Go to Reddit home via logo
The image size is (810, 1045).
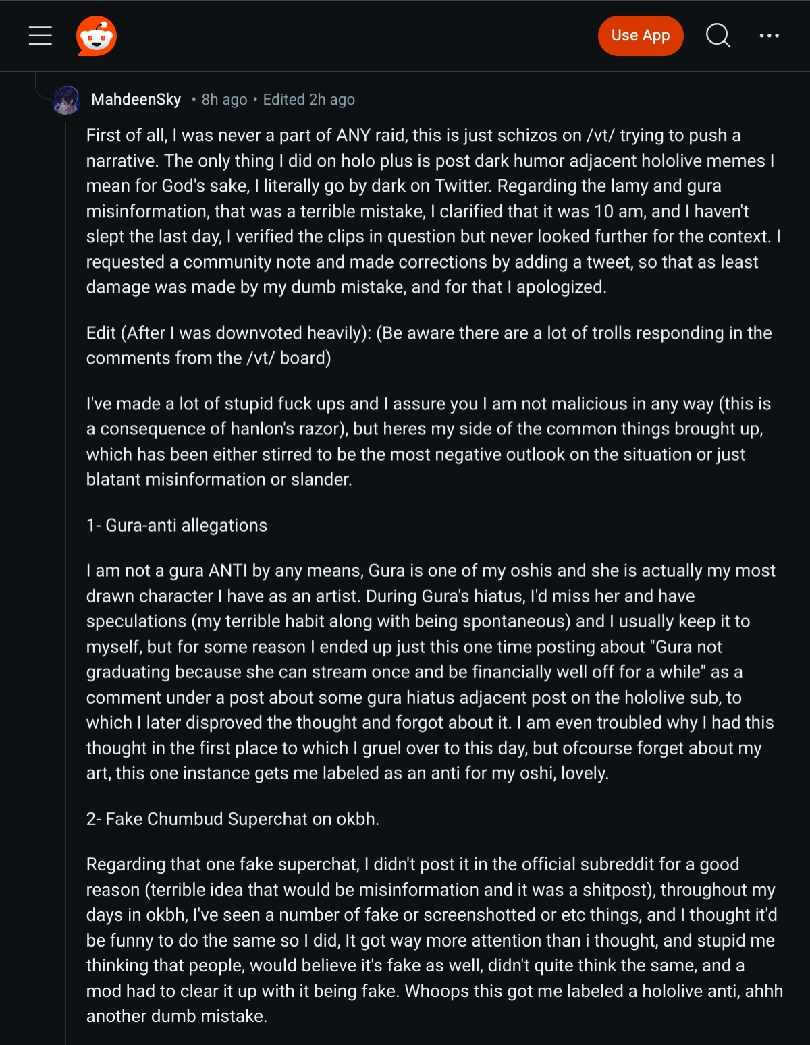pyautogui.click(x=97, y=36)
